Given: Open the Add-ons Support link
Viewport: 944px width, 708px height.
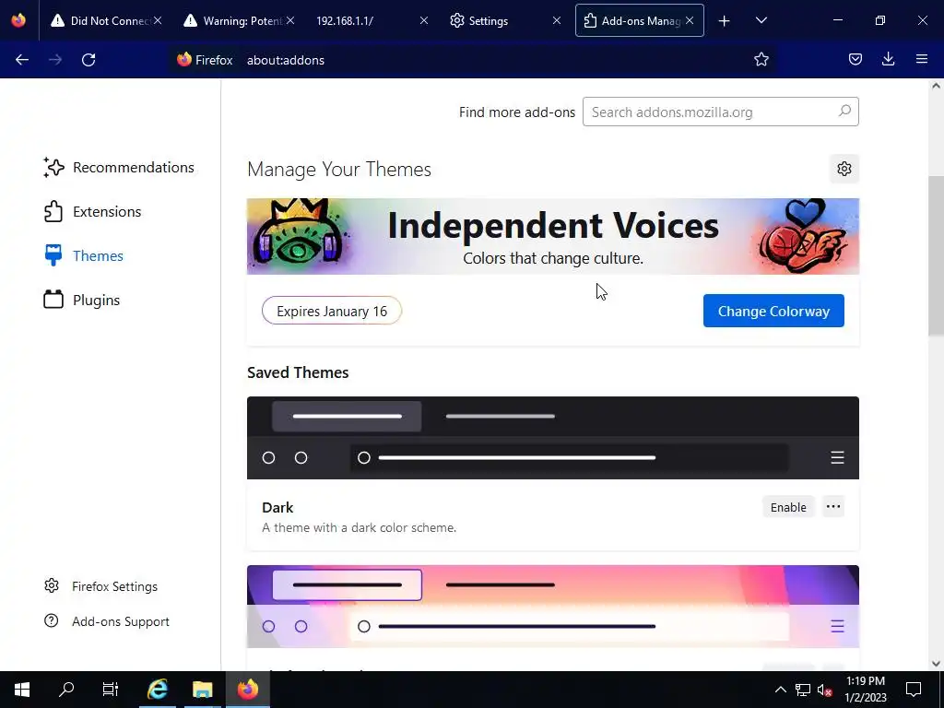Looking at the screenshot, I should (x=107, y=621).
